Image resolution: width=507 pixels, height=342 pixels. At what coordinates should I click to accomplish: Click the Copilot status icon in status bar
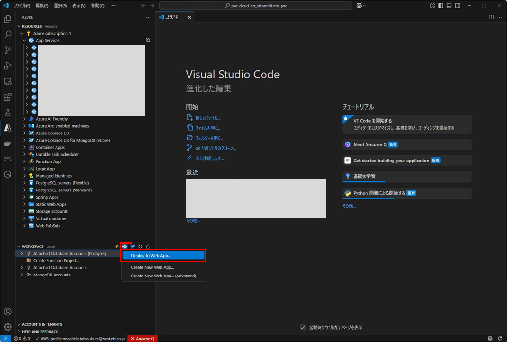click(490, 339)
